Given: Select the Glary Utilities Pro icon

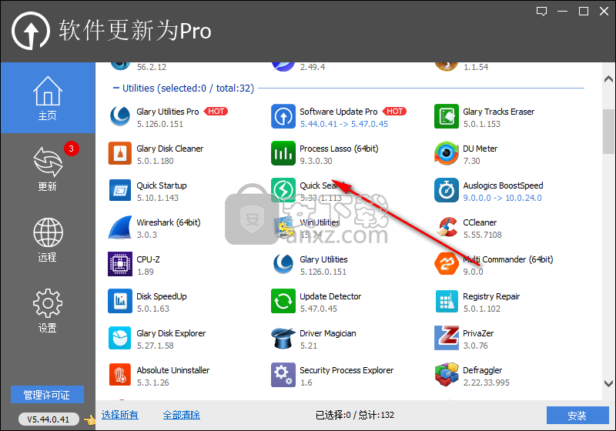Looking at the screenshot, I should (120, 116).
